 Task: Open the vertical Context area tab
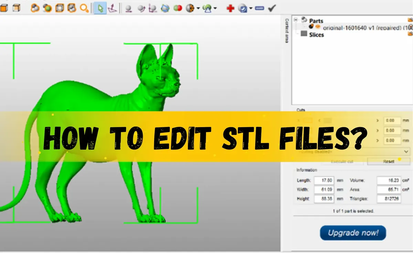coord(286,30)
